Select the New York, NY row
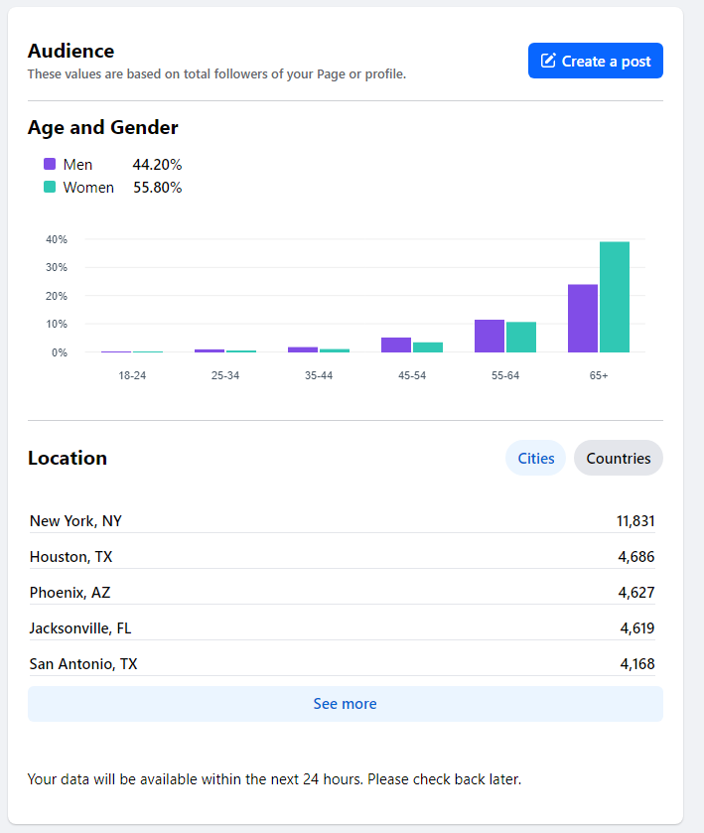This screenshot has height=833, width=704. click(x=343, y=521)
